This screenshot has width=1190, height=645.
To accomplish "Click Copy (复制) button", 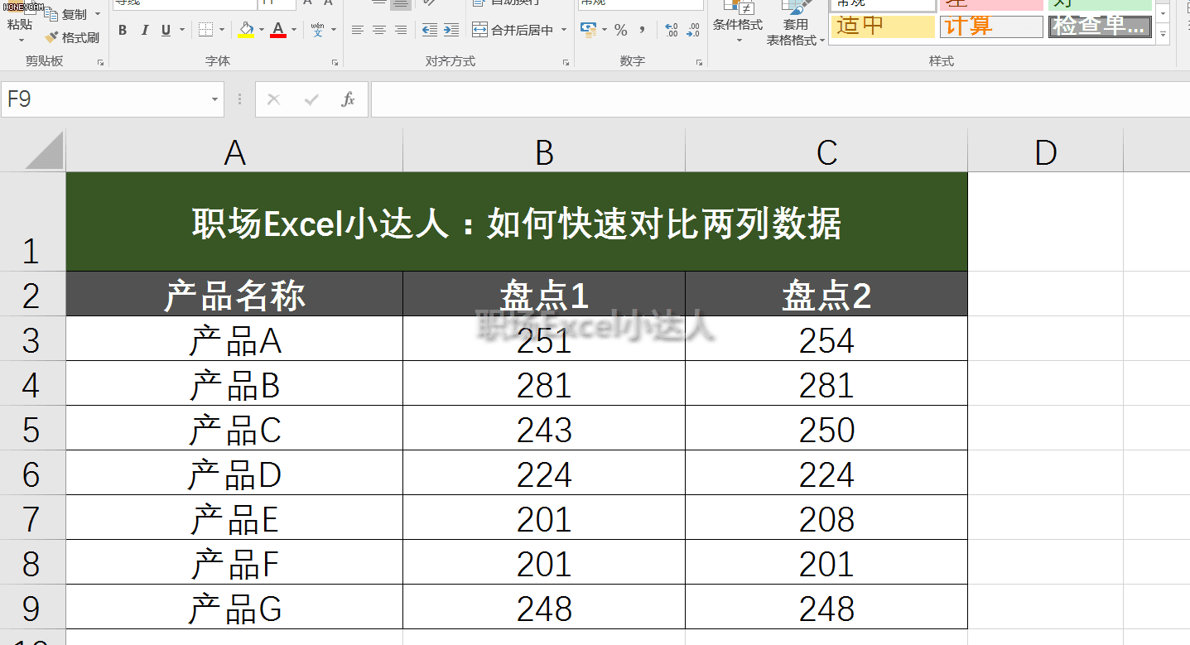I will click(65, 14).
